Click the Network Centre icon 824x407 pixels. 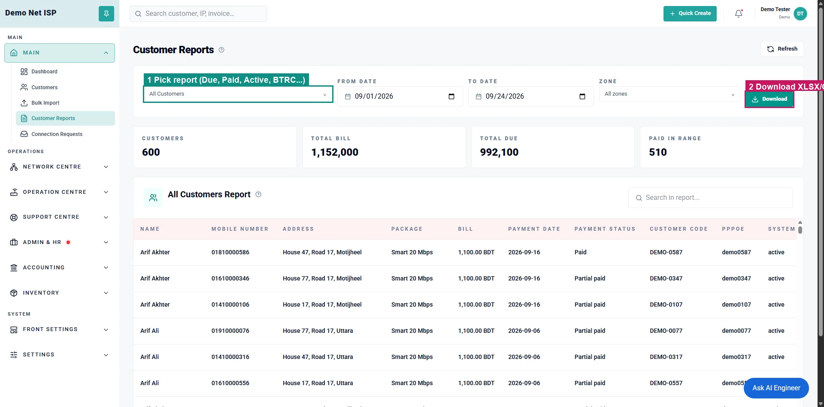point(14,167)
